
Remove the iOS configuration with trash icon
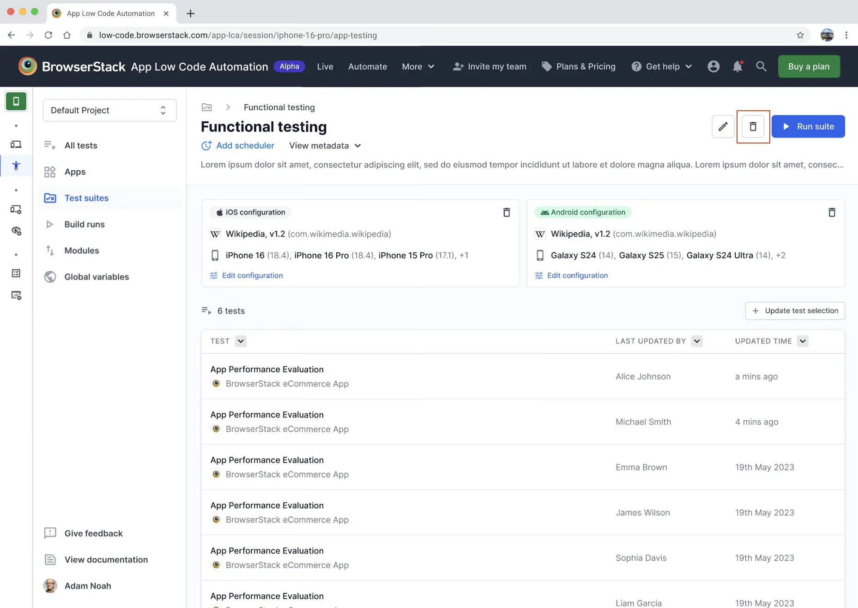click(506, 212)
